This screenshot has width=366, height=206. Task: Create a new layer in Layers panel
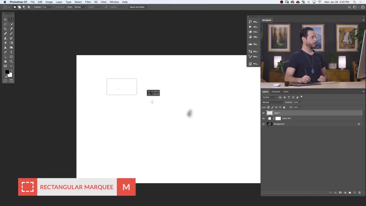(x=355, y=193)
